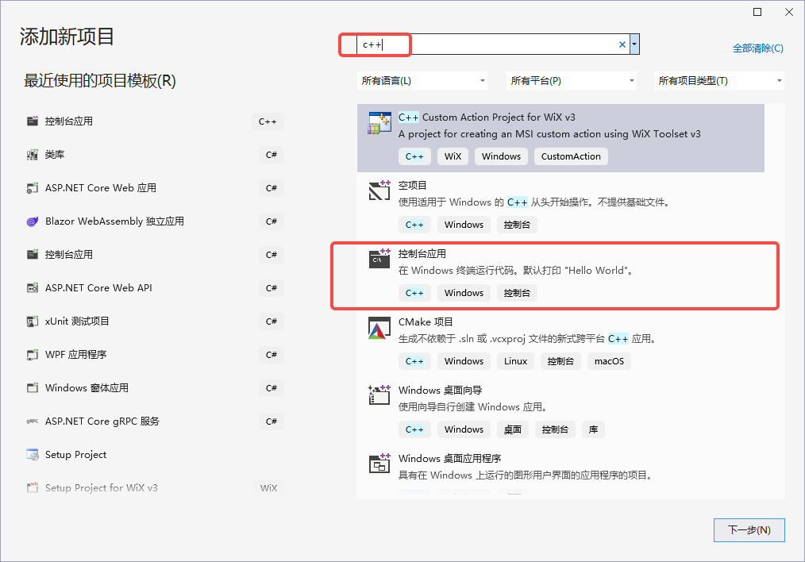Open the search history dropdown arrow
This screenshot has width=805, height=562.
click(x=634, y=44)
